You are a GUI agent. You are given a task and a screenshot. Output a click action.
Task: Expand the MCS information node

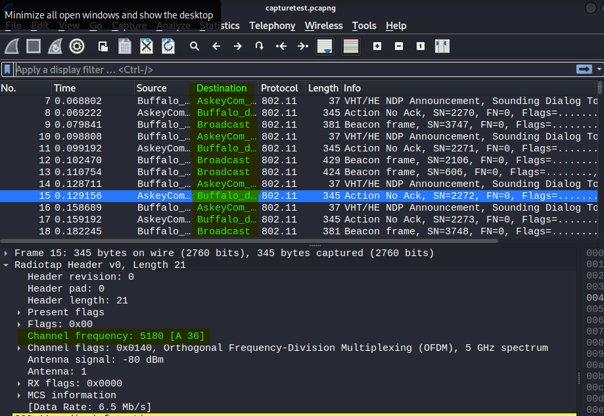pos(19,396)
